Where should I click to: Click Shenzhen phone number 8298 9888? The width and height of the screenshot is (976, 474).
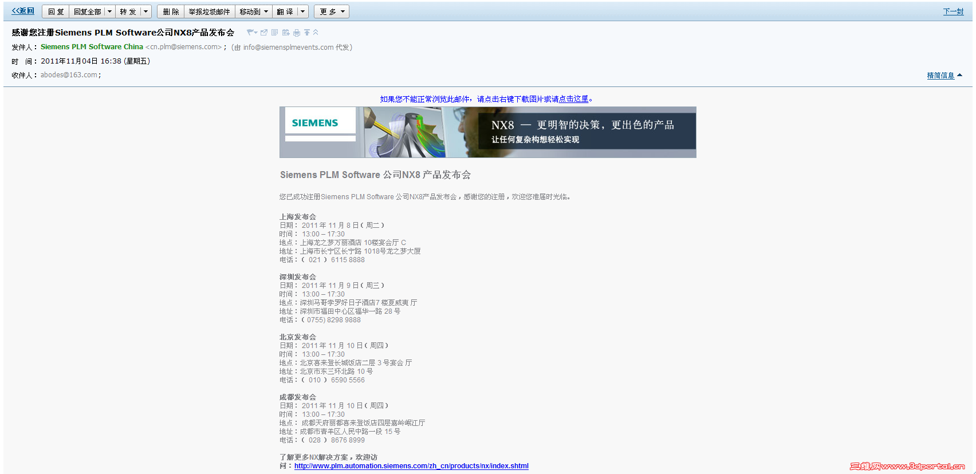[x=344, y=320]
